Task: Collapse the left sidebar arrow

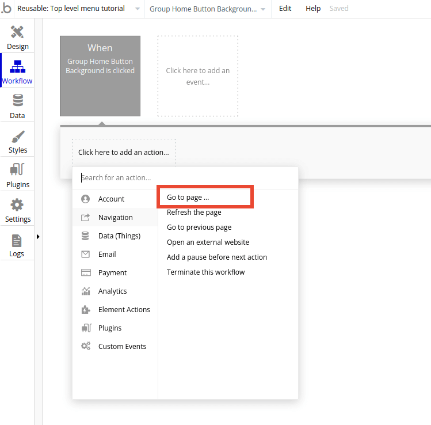Action: (38, 236)
